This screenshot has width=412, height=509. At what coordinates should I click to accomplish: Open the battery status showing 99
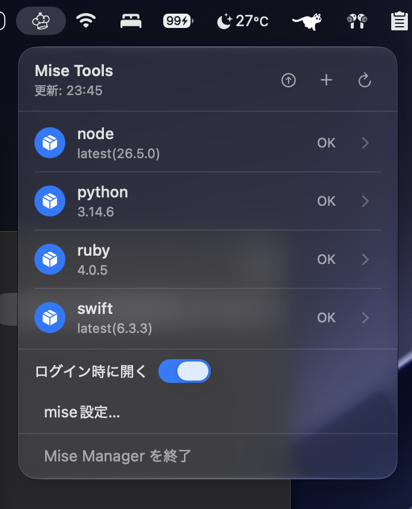[178, 21]
